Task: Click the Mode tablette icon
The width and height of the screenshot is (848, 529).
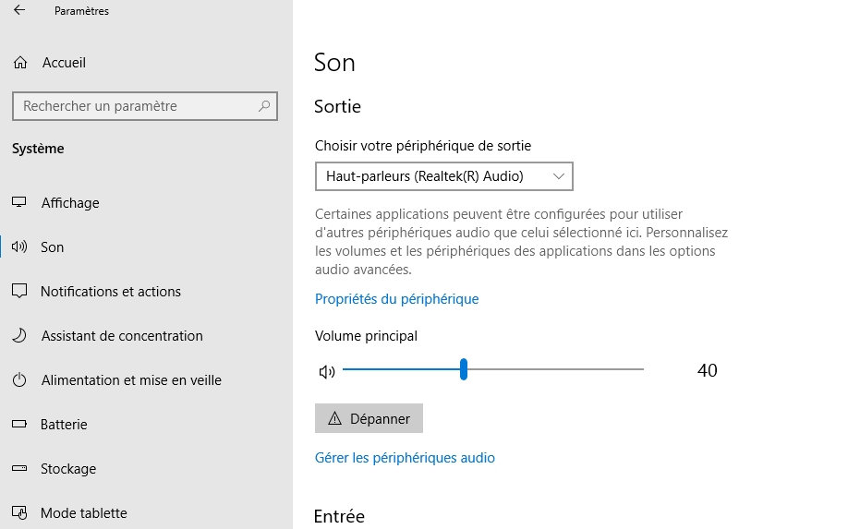Action: 19,513
